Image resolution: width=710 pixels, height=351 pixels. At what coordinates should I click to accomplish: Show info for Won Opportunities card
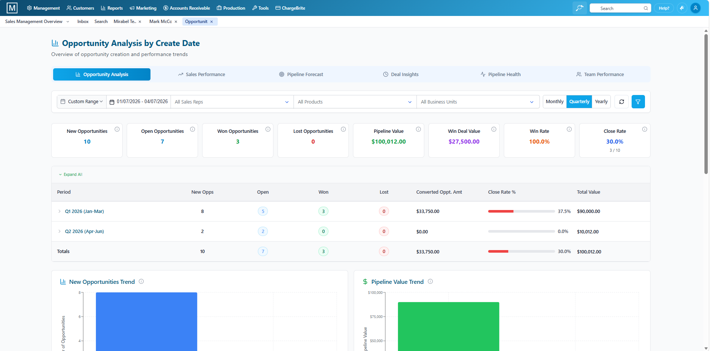coord(268,129)
